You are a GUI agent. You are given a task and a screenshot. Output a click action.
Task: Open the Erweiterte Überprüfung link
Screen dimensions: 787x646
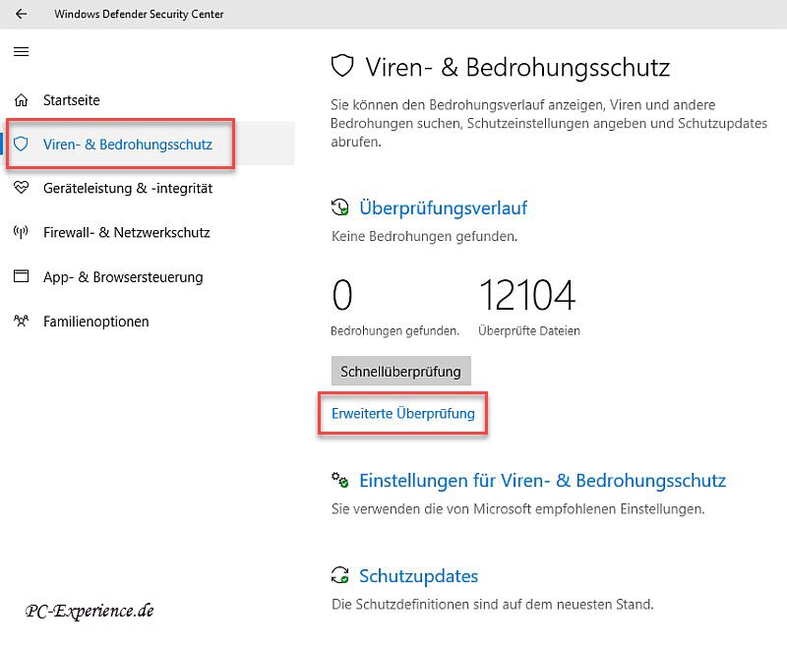click(x=403, y=413)
